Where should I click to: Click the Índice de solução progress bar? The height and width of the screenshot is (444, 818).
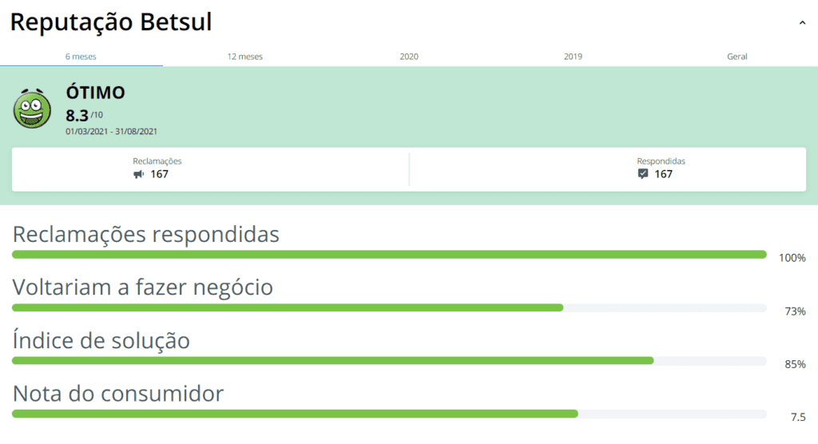coord(389,360)
